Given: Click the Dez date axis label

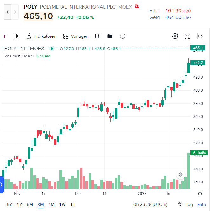Looking at the screenshot, I should [78, 194].
